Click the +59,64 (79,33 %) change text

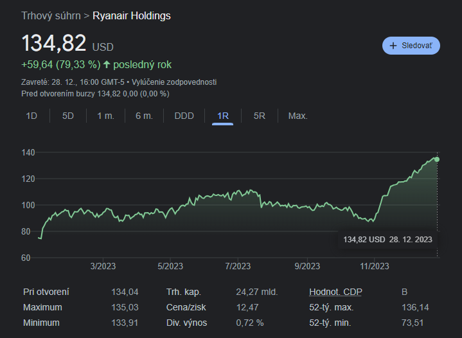point(61,64)
